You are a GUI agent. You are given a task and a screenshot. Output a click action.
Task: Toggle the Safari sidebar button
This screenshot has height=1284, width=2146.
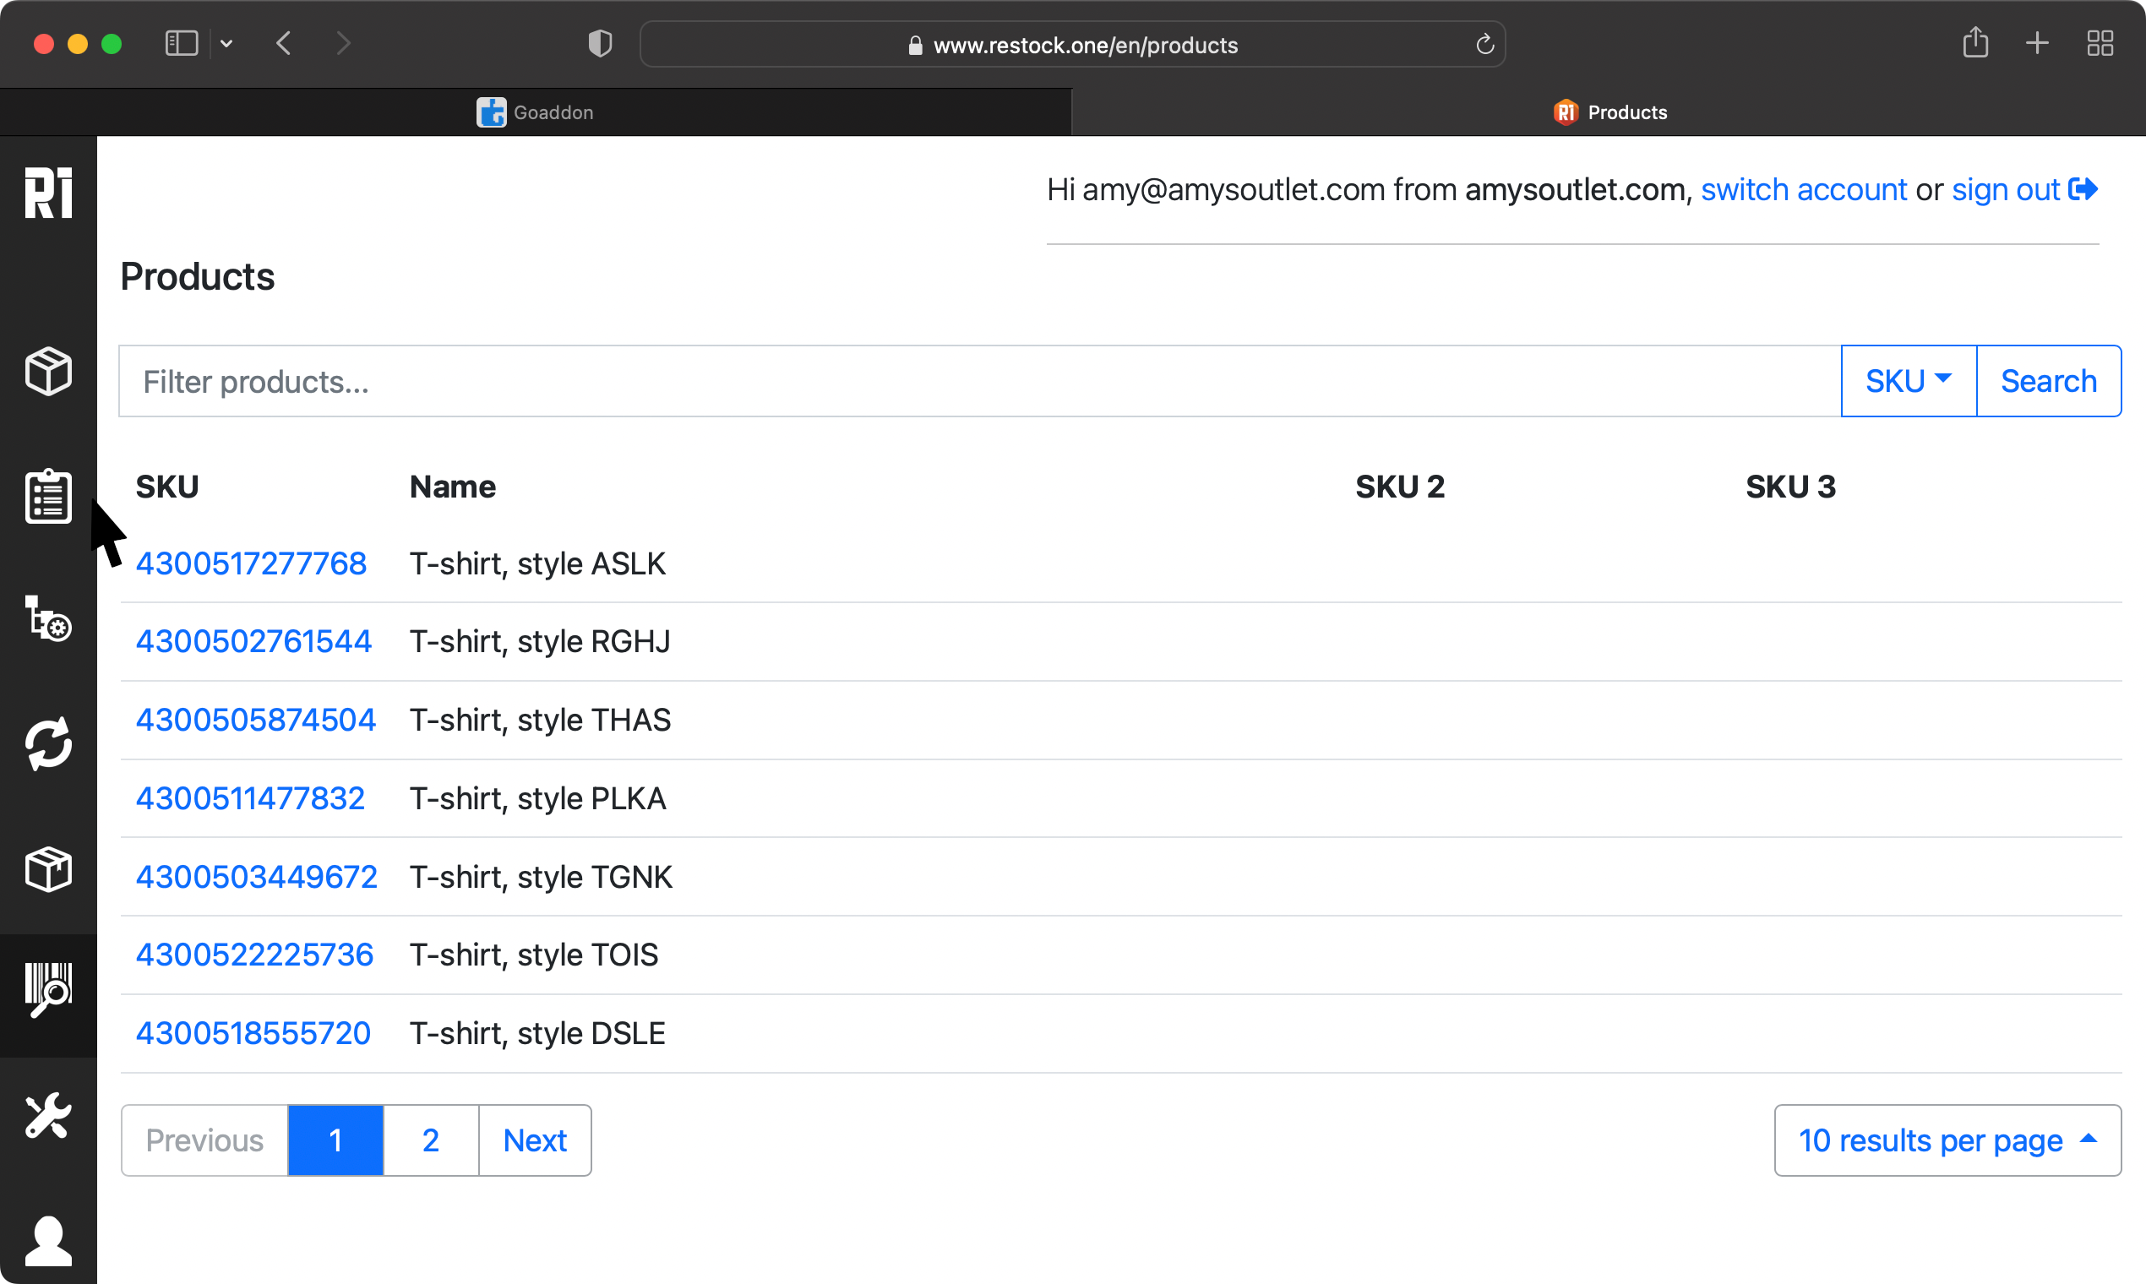coord(182,43)
